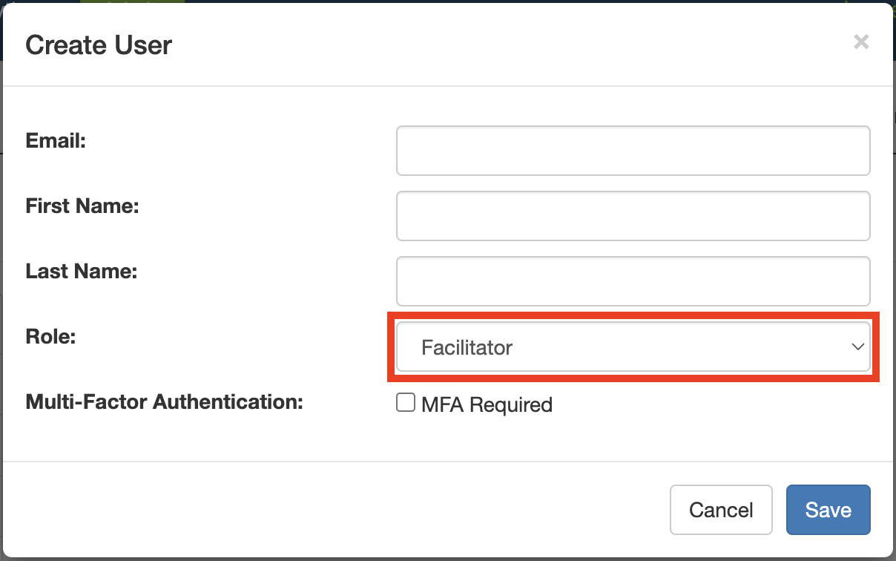The height and width of the screenshot is (561, 896).
Task: Click the Last Name label
Action: coord(82,271)
